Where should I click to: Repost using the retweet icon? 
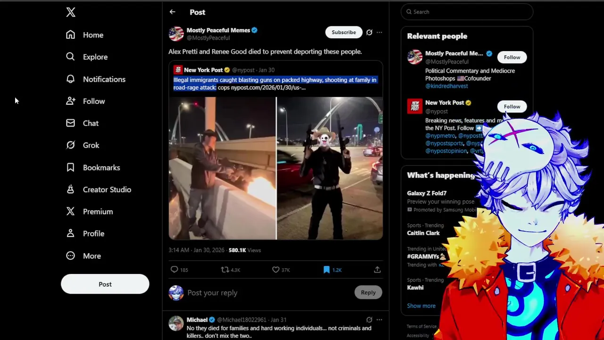pos(225,270)
